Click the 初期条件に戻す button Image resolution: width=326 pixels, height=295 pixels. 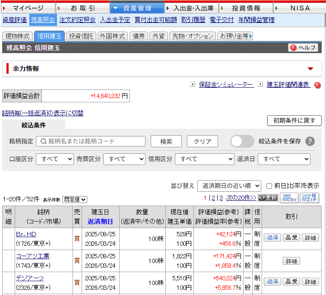point(294,121)
